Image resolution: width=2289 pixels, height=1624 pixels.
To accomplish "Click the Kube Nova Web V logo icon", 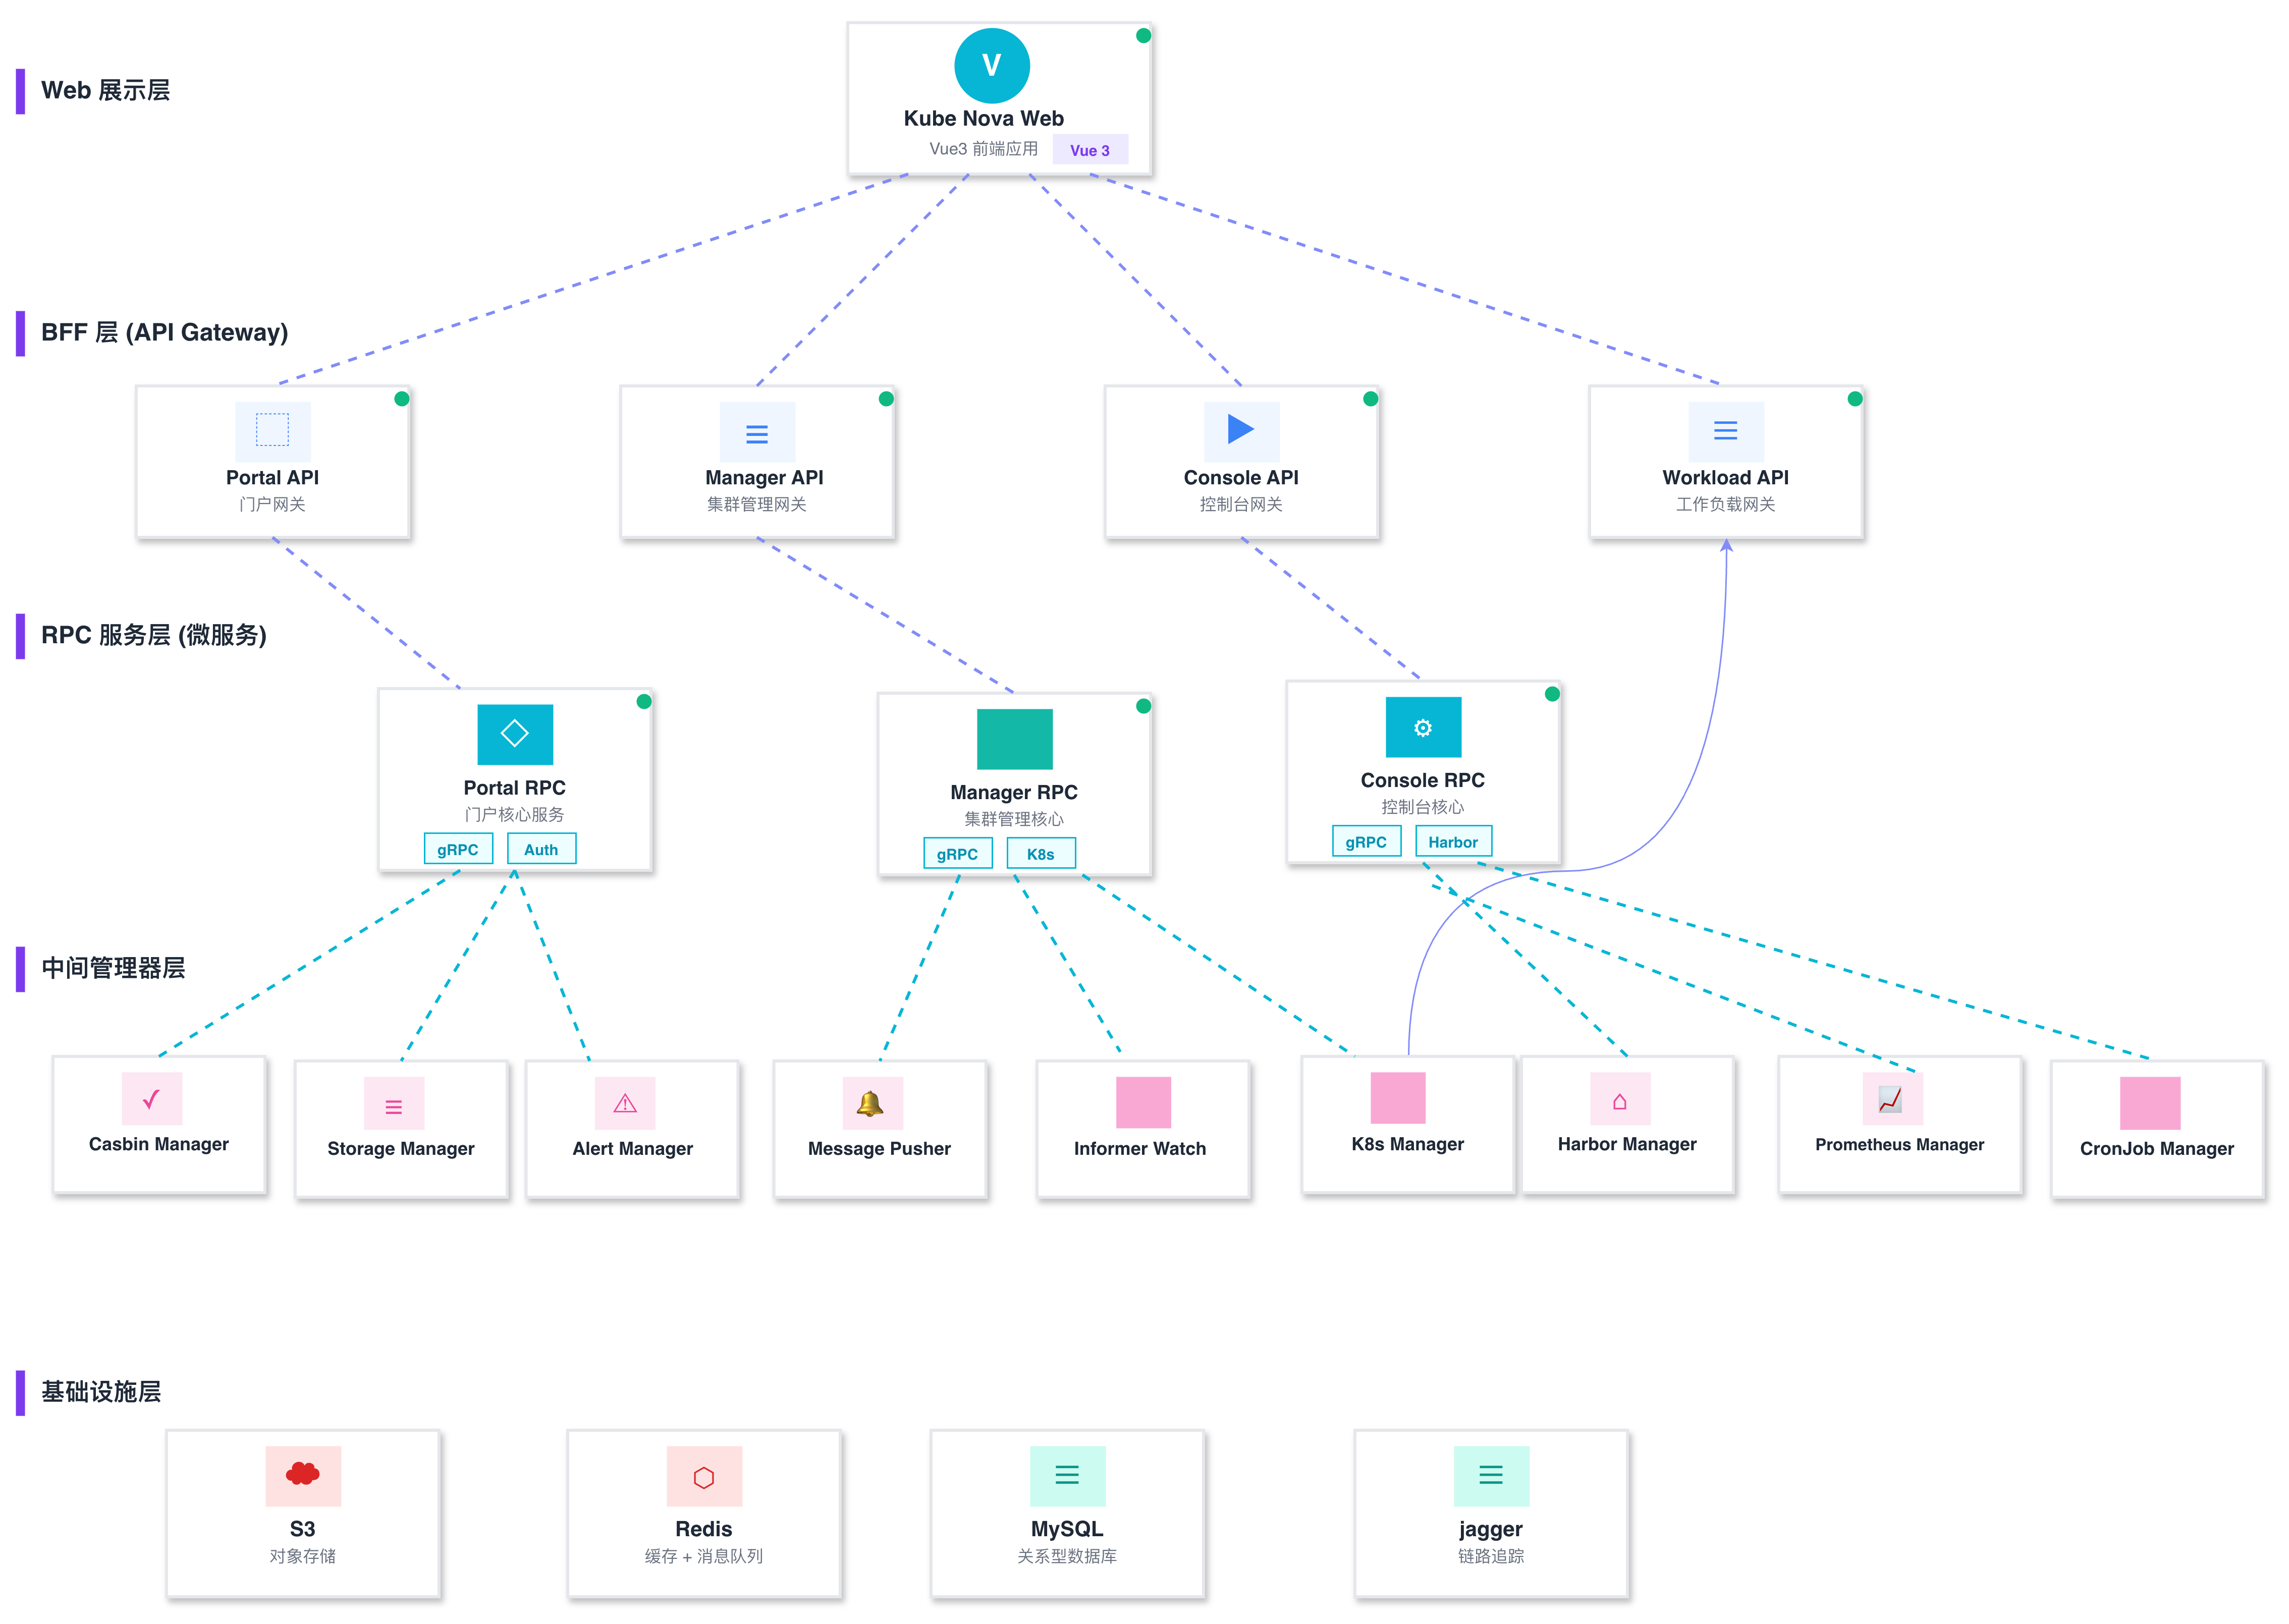I will coord(991,66).
